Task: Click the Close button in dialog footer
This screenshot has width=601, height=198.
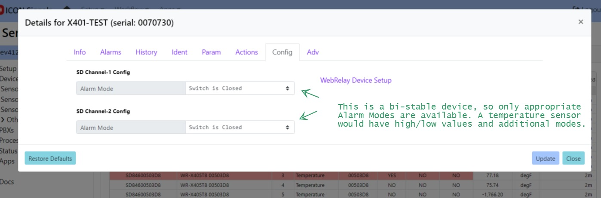Action: point(573,158)
